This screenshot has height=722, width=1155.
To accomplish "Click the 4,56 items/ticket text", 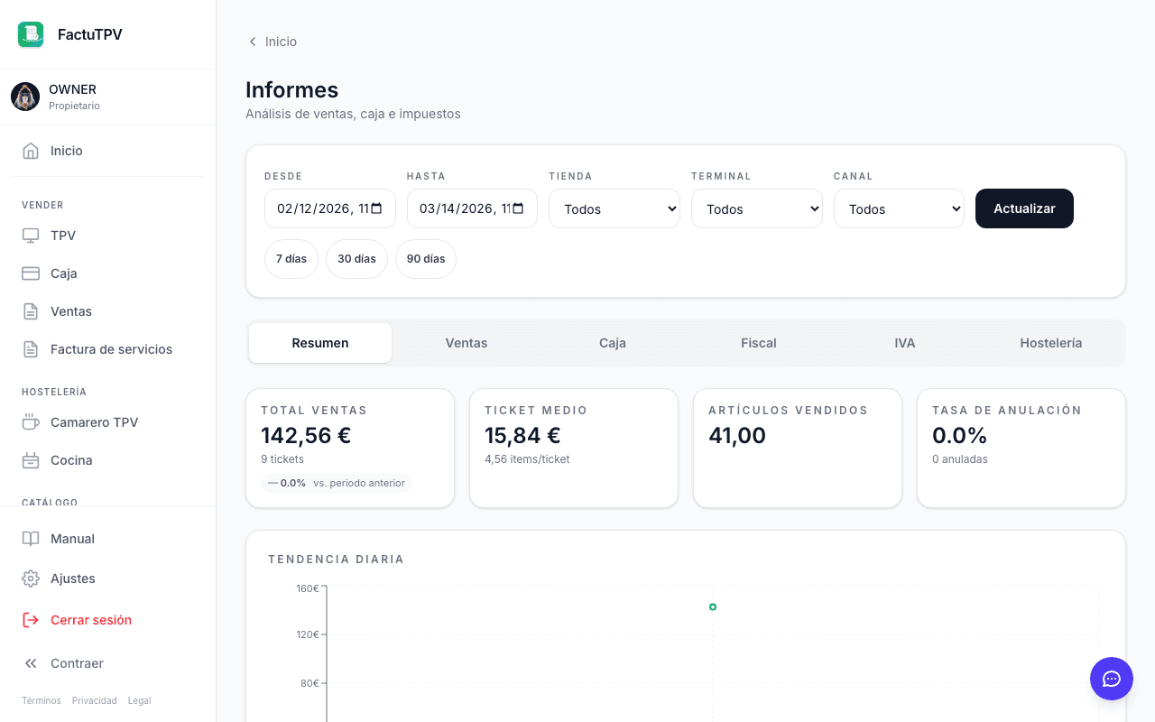I will (527, 459).
